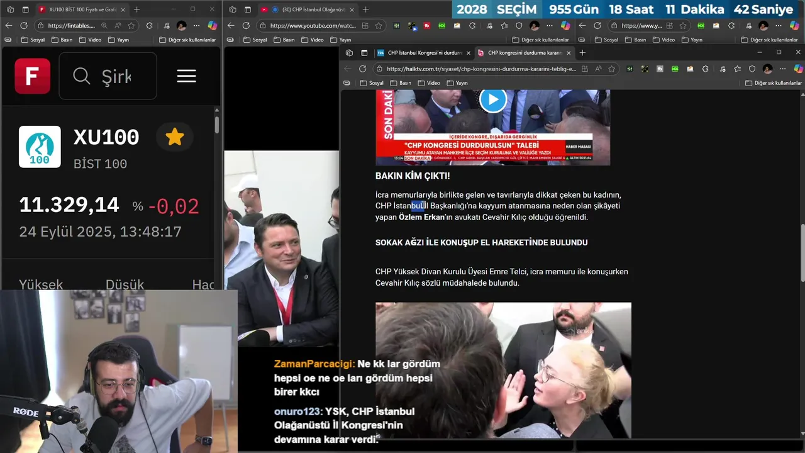Enable read aloud in halktv window
This screenshot has width=805, height=453.
[599, 69]
